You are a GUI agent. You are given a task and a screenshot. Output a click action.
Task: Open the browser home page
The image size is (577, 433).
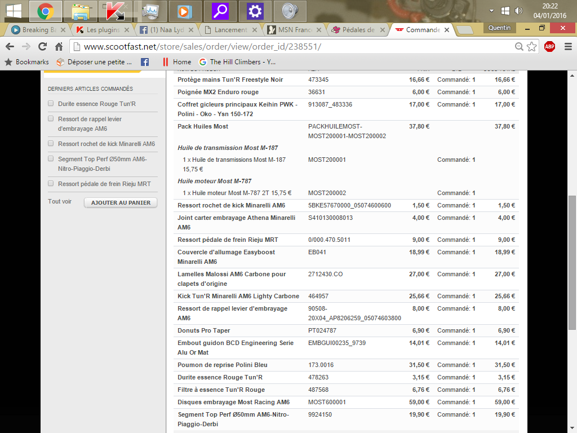[x=59, y=46]
